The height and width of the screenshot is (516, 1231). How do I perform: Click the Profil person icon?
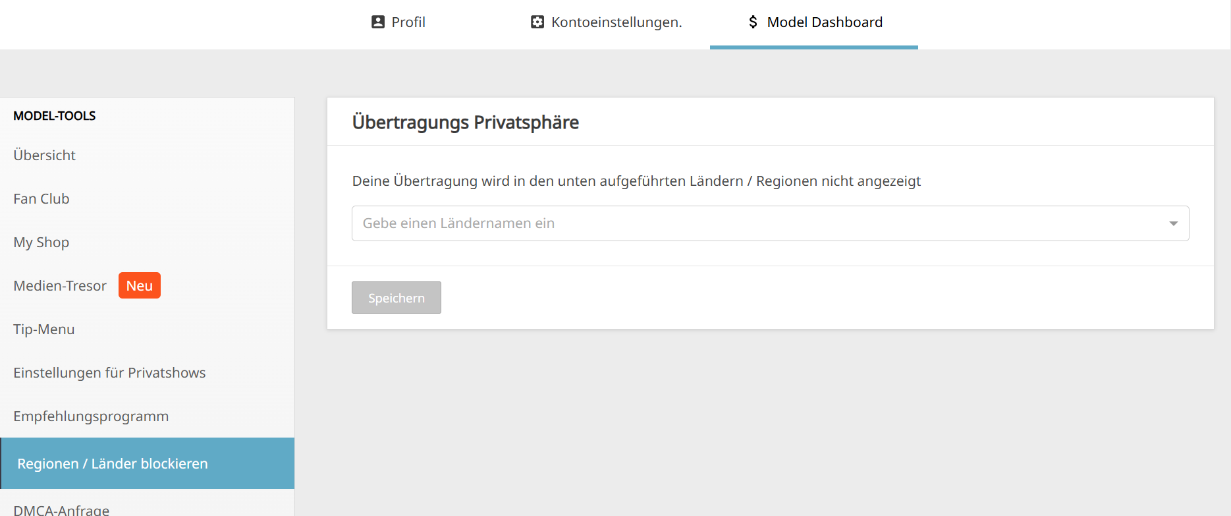pos(378,22)
